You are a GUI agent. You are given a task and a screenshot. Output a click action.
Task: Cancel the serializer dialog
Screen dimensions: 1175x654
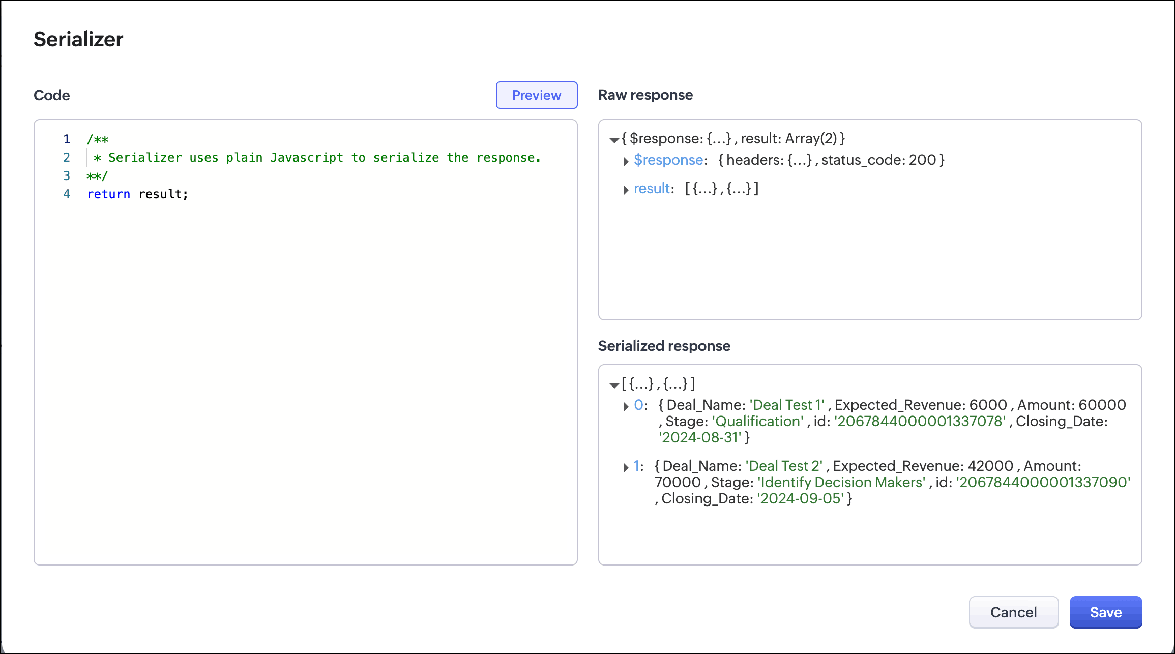(x=1013, y=612)
